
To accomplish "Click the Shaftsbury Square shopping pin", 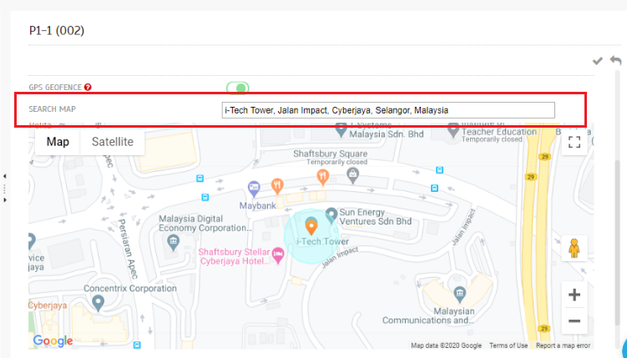I will coord(352,176).
